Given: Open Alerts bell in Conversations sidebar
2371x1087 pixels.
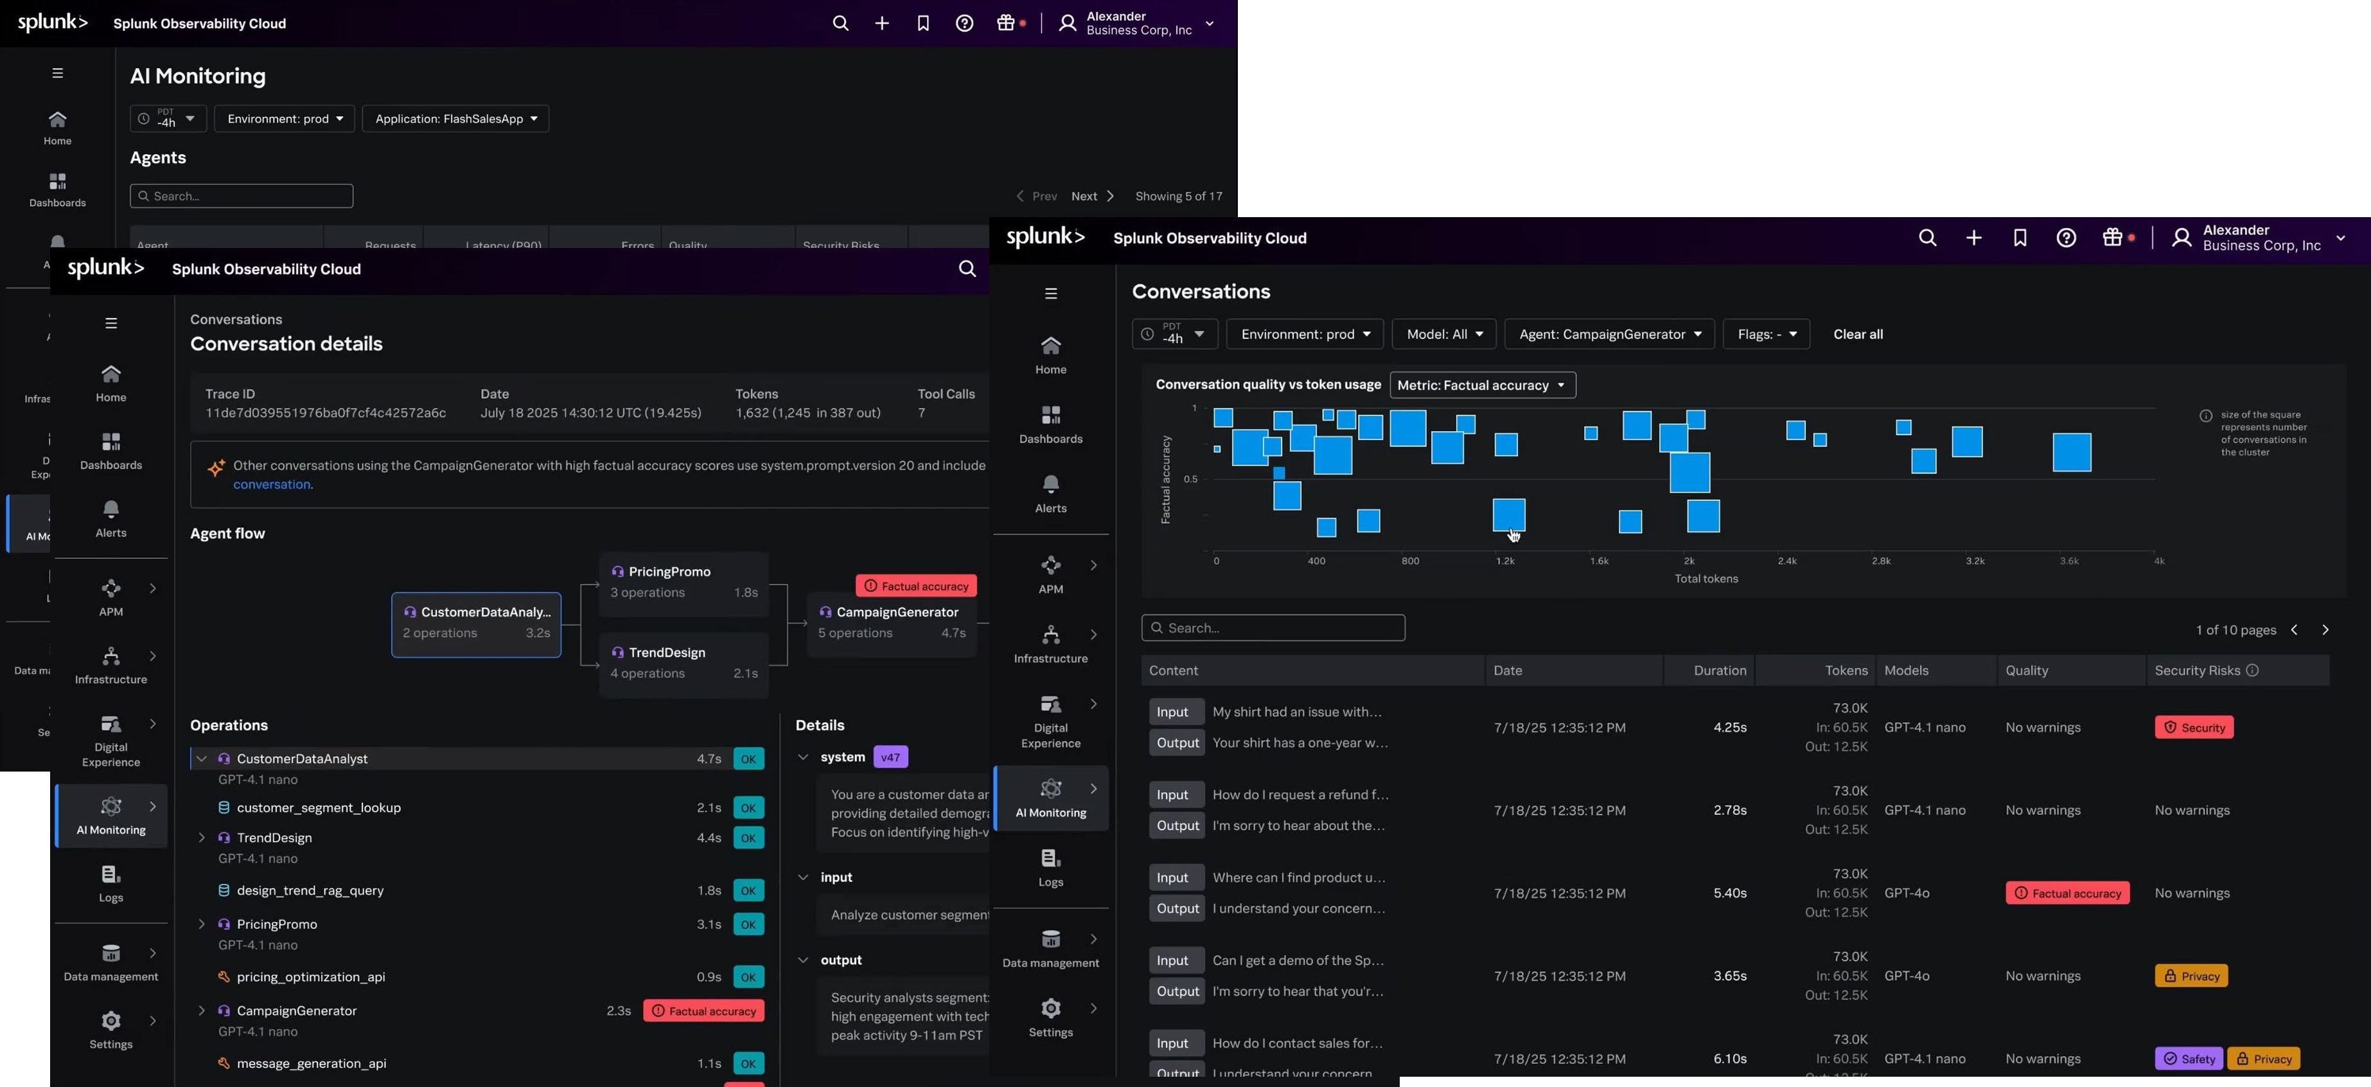Looking at the screenshot, I should click(x=1050, y=493).
